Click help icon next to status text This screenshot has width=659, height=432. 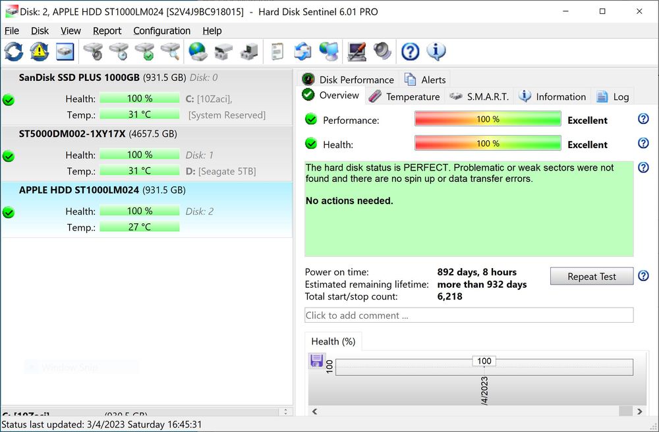pyautogui.click(x=643, y=167)
